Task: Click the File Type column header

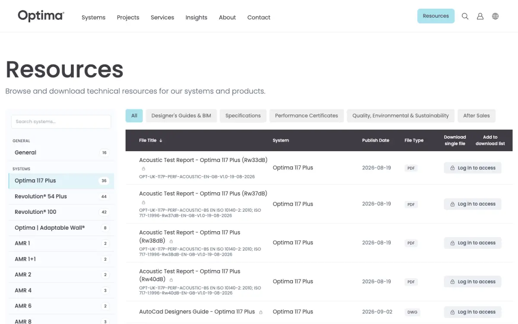Action: pyautogui.click(x=414, y=140)
